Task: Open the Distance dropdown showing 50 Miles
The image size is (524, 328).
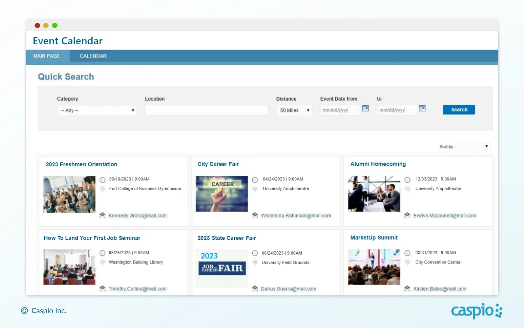Action: 294,110
